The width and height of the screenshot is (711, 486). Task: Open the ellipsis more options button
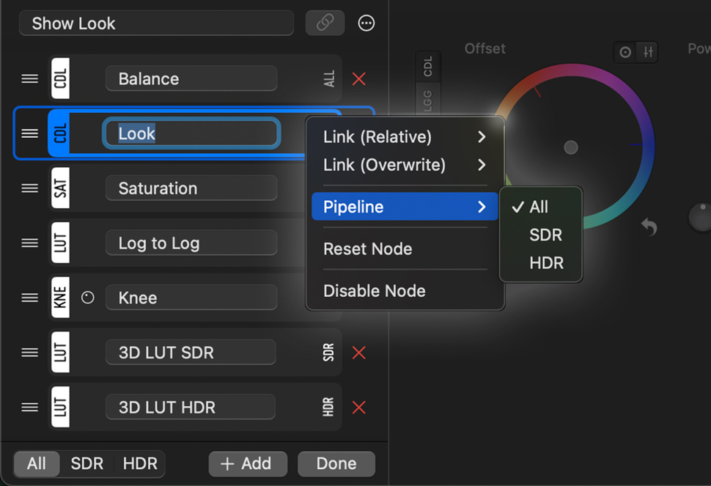click(366, 23)
